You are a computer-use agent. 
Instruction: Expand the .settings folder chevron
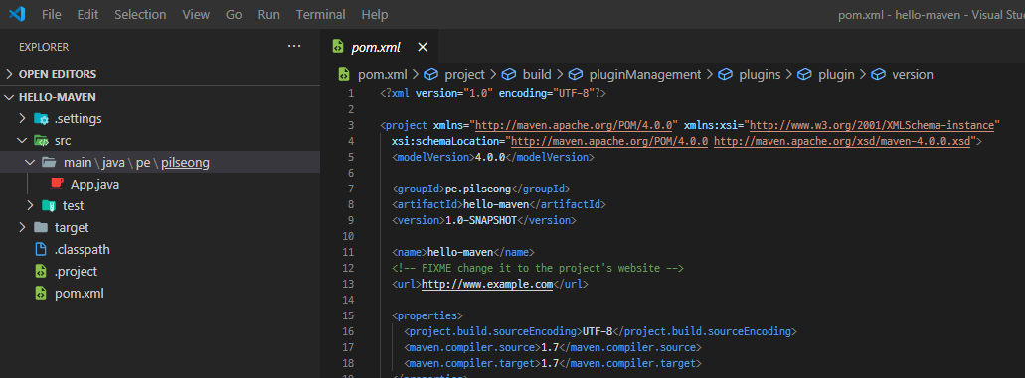[x=22, y=119]
